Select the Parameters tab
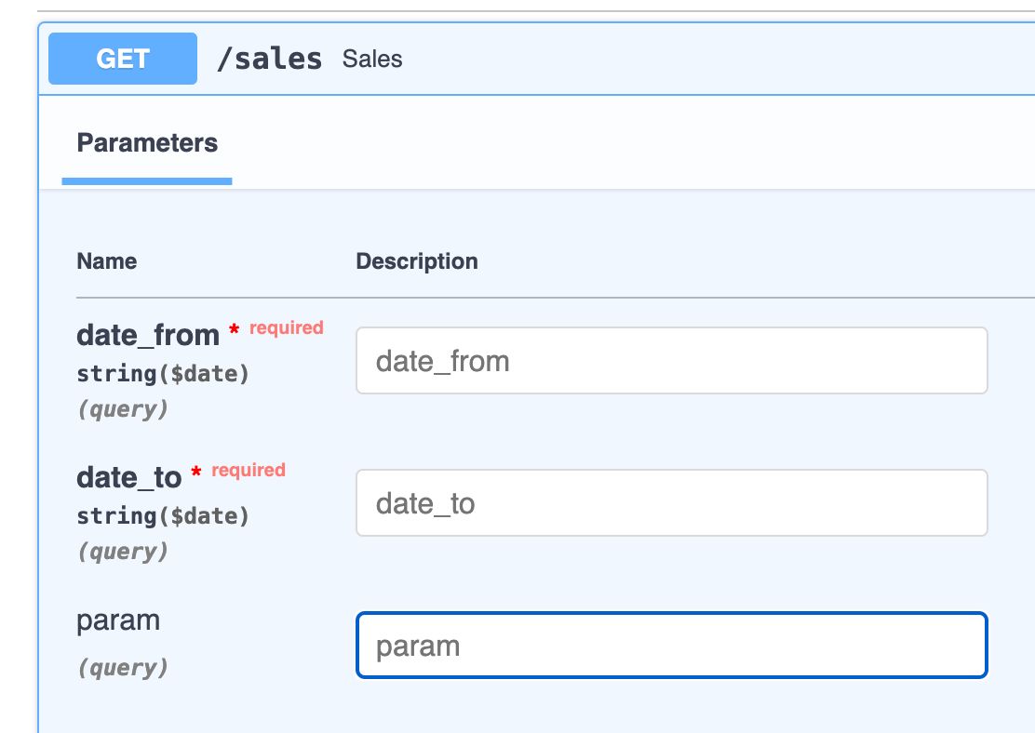This screenshot has width=1035, height=733. pyautogui.click(x=147, y=143)
